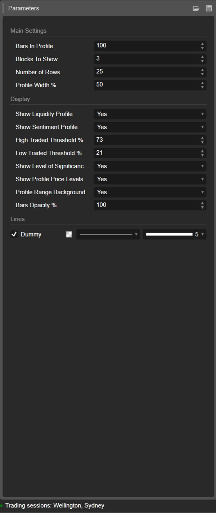Increase Number of Rows using the stepper
Screen dimensions: 216x513
202,70
